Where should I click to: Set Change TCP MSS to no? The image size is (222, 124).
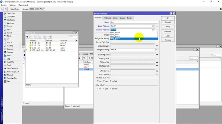98,81
